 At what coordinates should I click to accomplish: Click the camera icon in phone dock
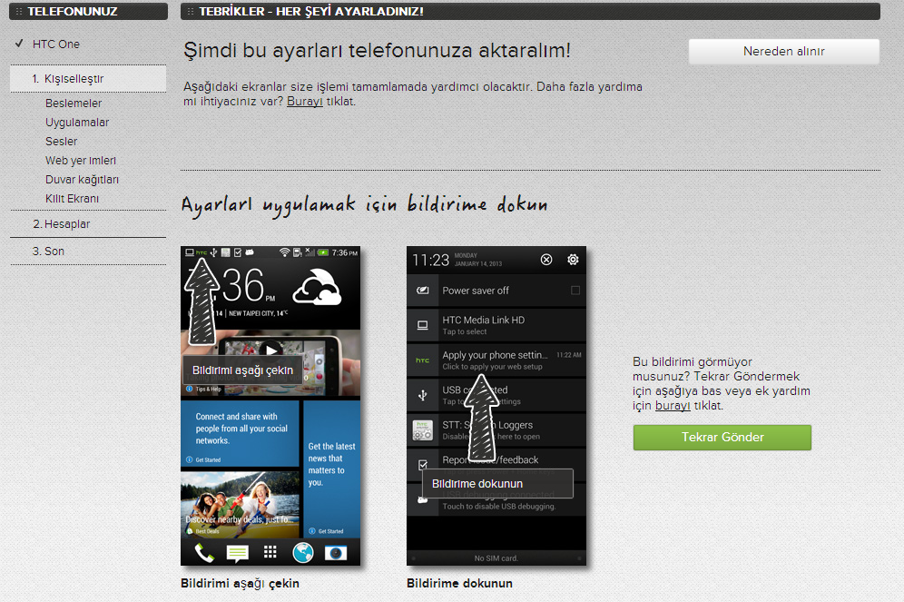point(336,553)
